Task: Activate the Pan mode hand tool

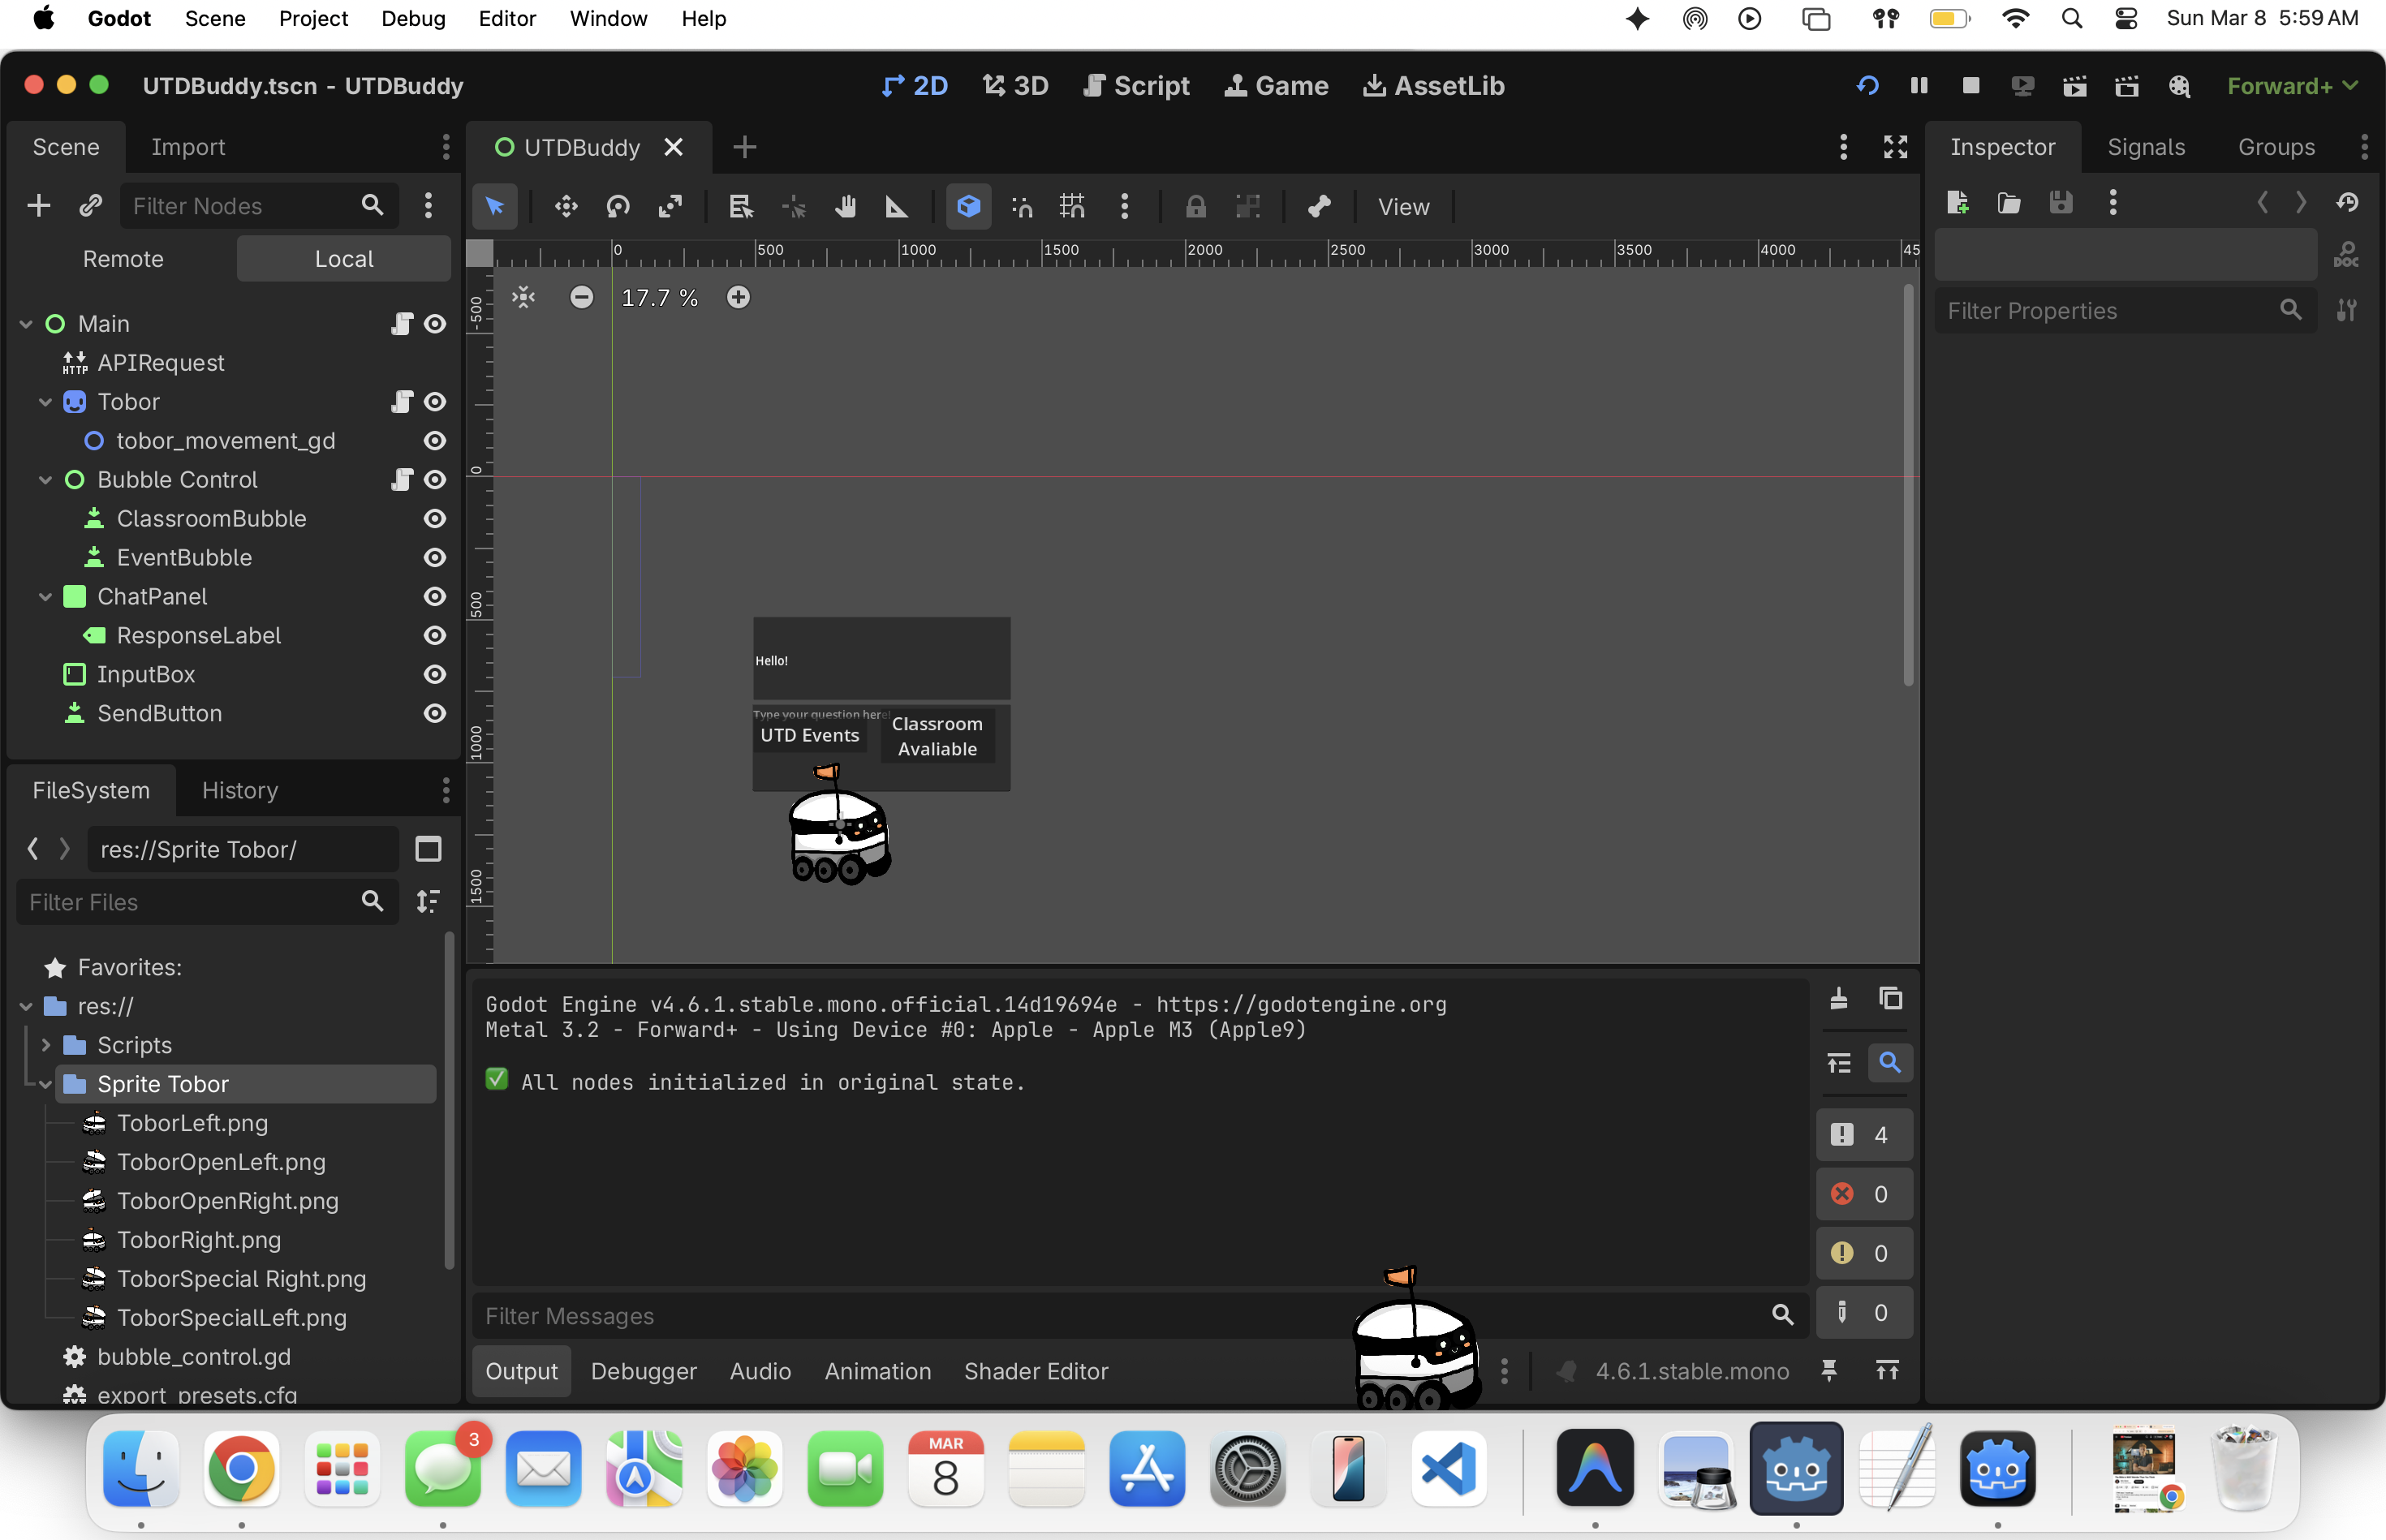Action: 846,206
